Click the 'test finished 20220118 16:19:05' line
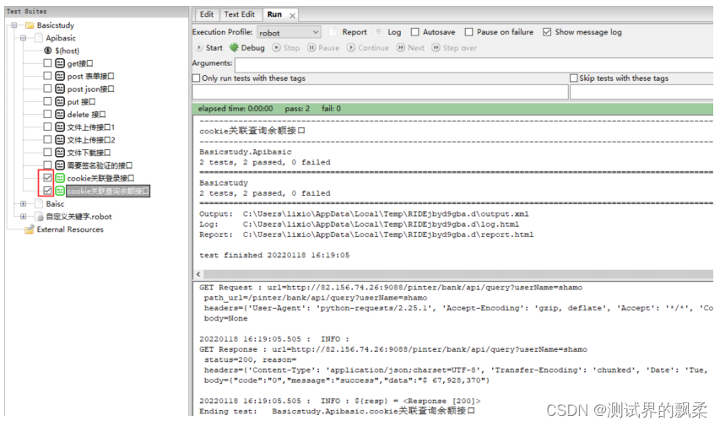Image resolution: width=720 pixels, height=426 pixels. pos(274,256)
